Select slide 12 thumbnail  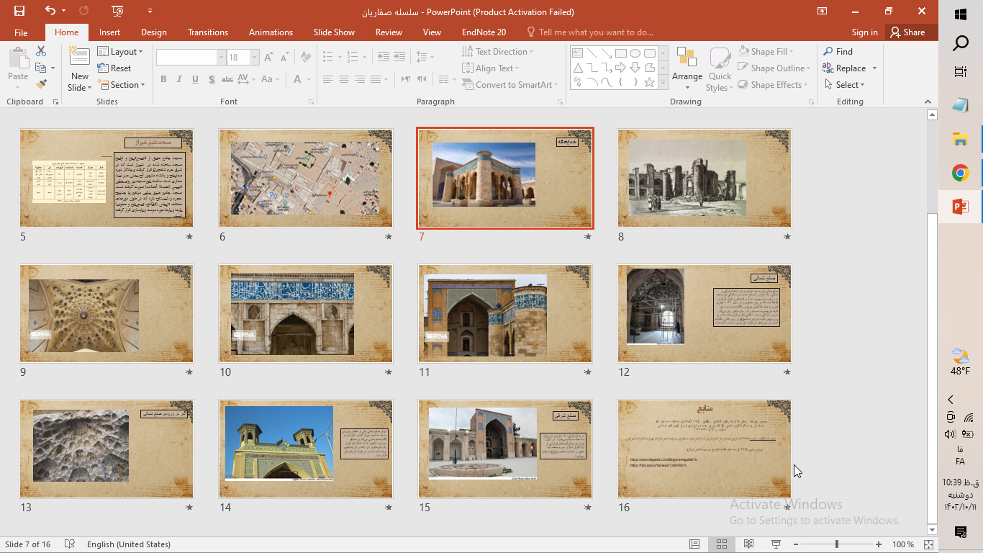pos(704,314)
